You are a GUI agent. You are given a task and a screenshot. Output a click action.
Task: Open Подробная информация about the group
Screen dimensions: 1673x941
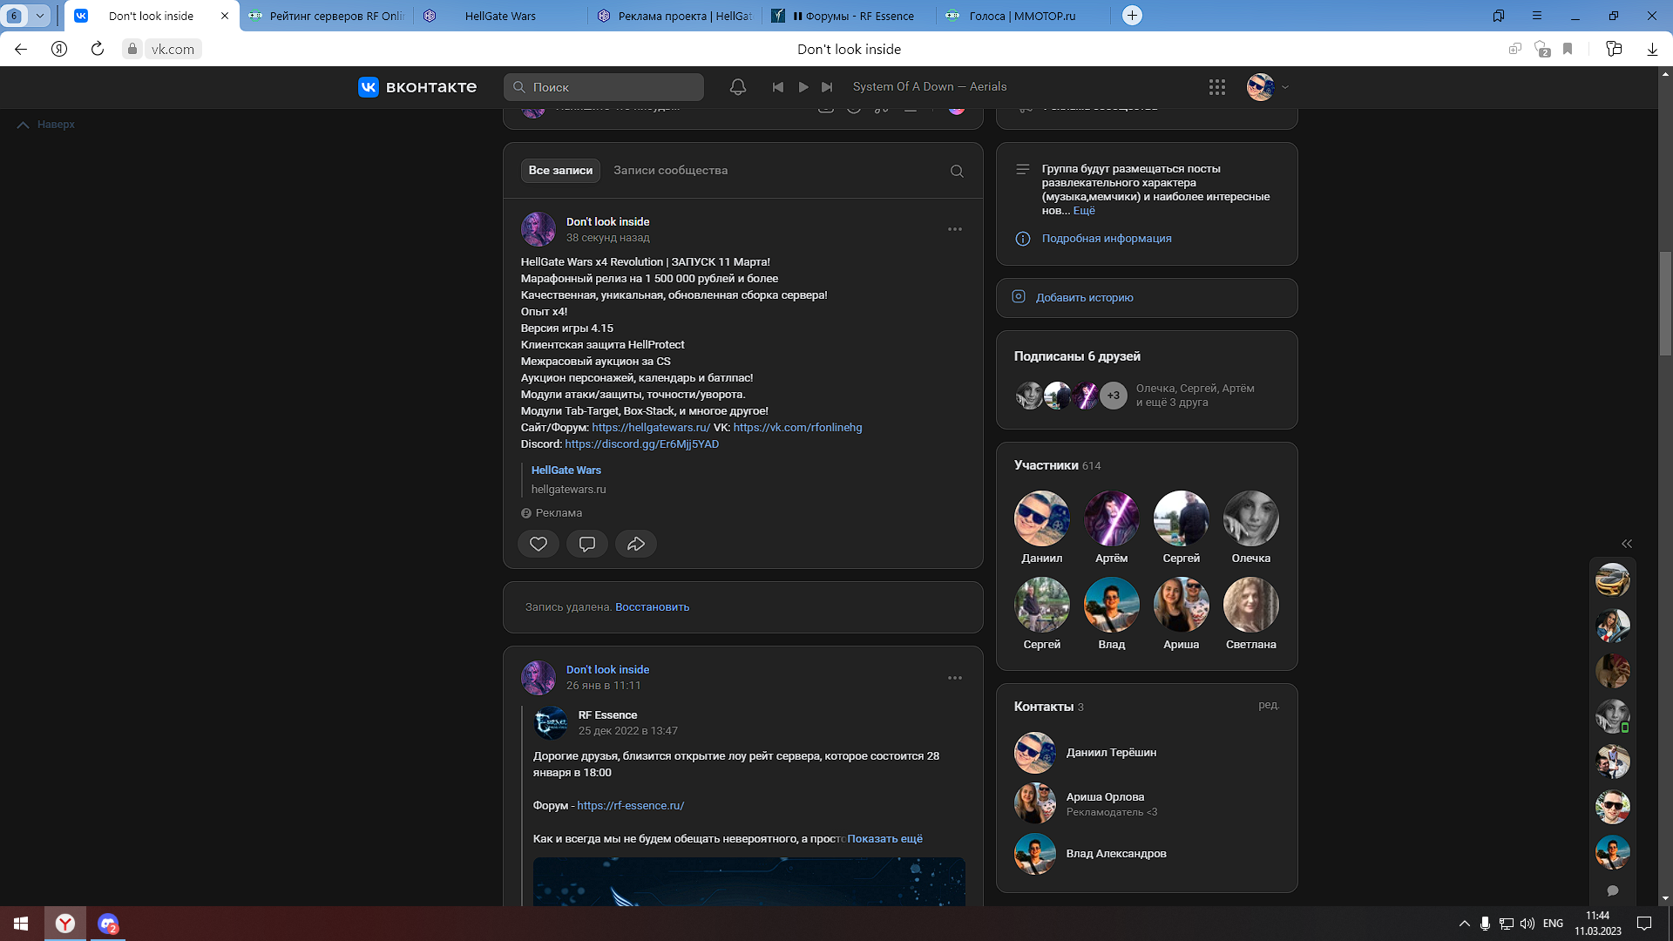click(x=1107, y=239)
